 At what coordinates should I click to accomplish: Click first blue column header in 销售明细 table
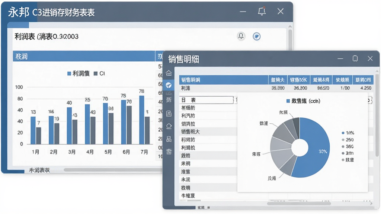224,80
